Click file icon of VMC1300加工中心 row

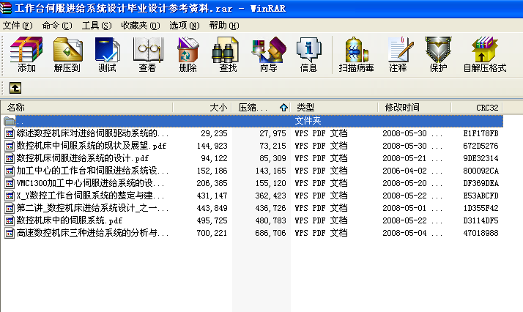[x=10, y=183]
